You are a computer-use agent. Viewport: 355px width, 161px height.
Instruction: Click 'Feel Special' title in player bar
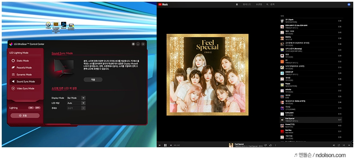coord(239,144)
